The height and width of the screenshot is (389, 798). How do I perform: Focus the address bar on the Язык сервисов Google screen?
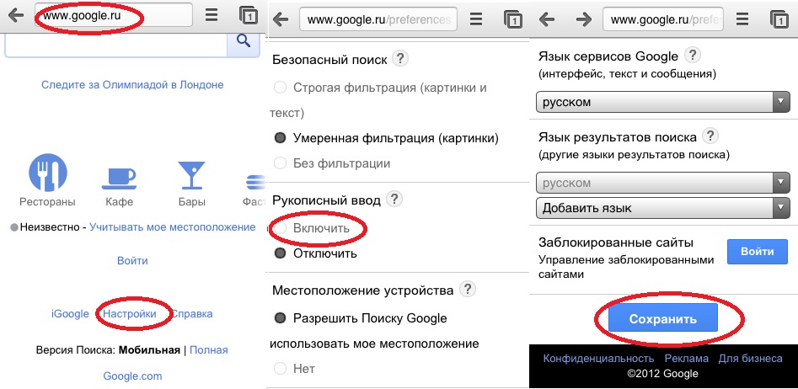[663, 20]
